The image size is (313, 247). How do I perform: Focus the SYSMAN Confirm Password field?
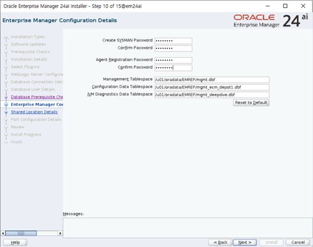click(x=173, y=48)
